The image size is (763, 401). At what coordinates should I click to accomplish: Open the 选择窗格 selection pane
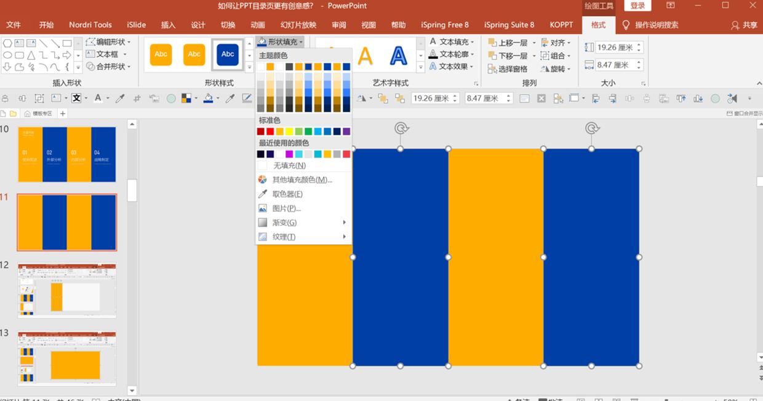pos(508,69)
